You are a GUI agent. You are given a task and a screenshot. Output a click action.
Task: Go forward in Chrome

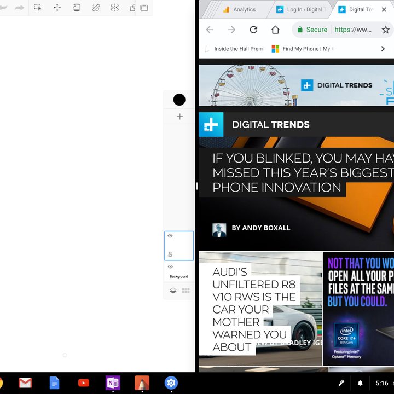231,30
